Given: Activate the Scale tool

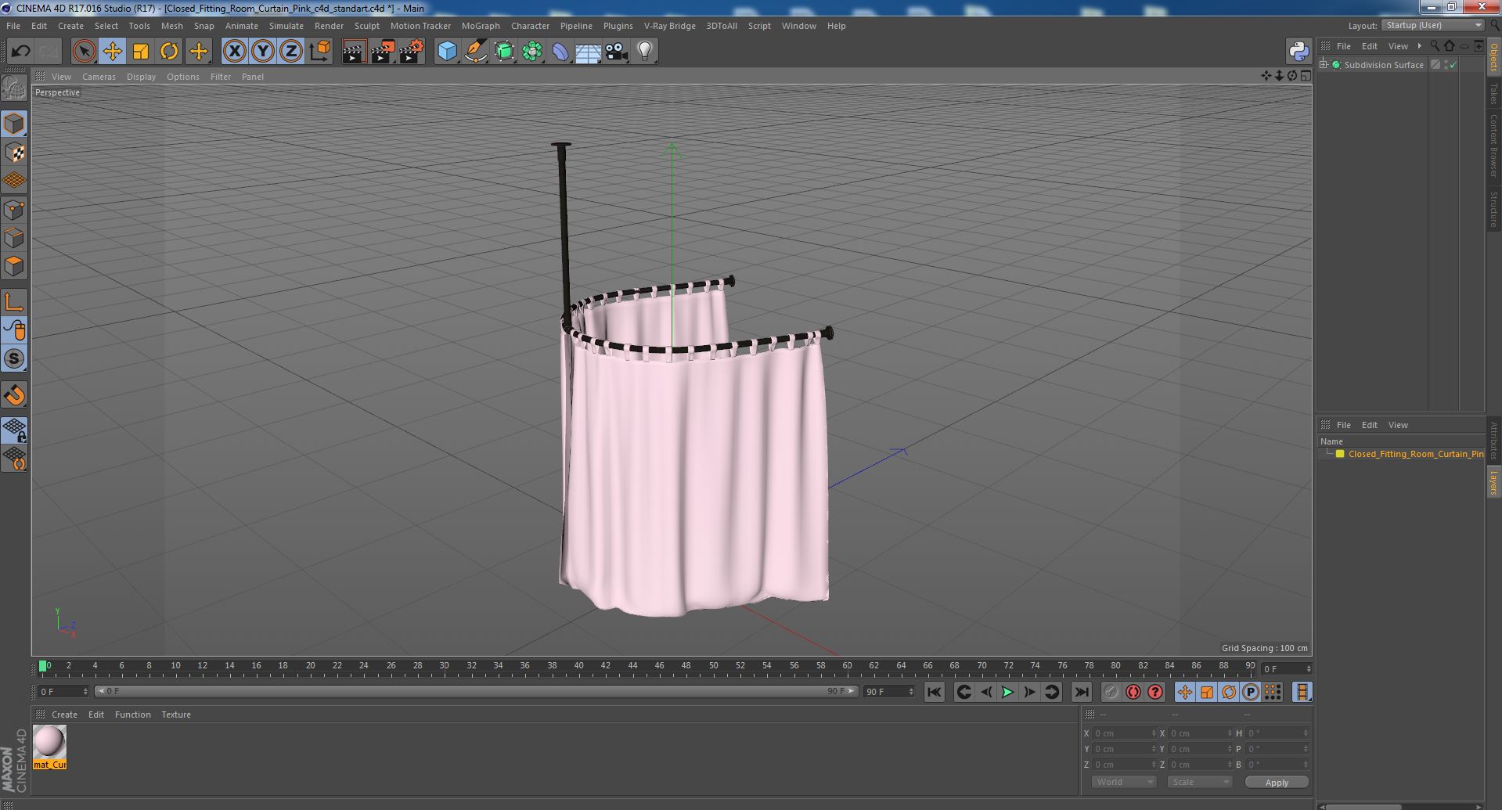Looking at the screenshot, I should tap(141, 52).
